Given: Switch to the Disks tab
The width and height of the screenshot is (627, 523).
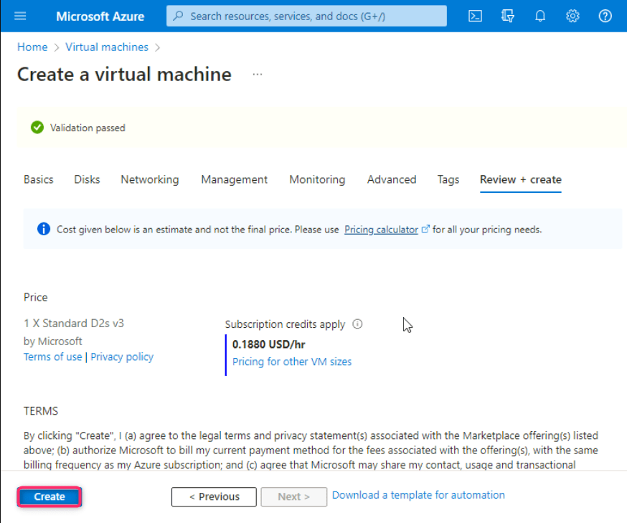Looking at the screenshot, I should pos(87,179).
